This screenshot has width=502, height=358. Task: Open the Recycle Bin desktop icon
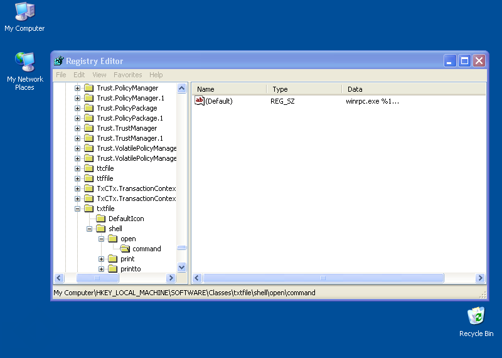point(476,322)
